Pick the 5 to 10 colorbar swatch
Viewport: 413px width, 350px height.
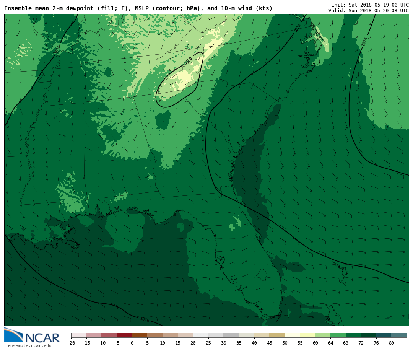[x=155, y=335]
